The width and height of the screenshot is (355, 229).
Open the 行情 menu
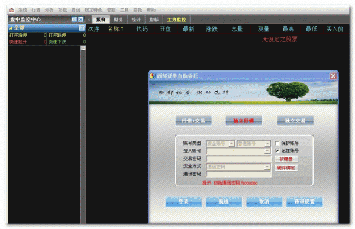click(x=35, y=10)
